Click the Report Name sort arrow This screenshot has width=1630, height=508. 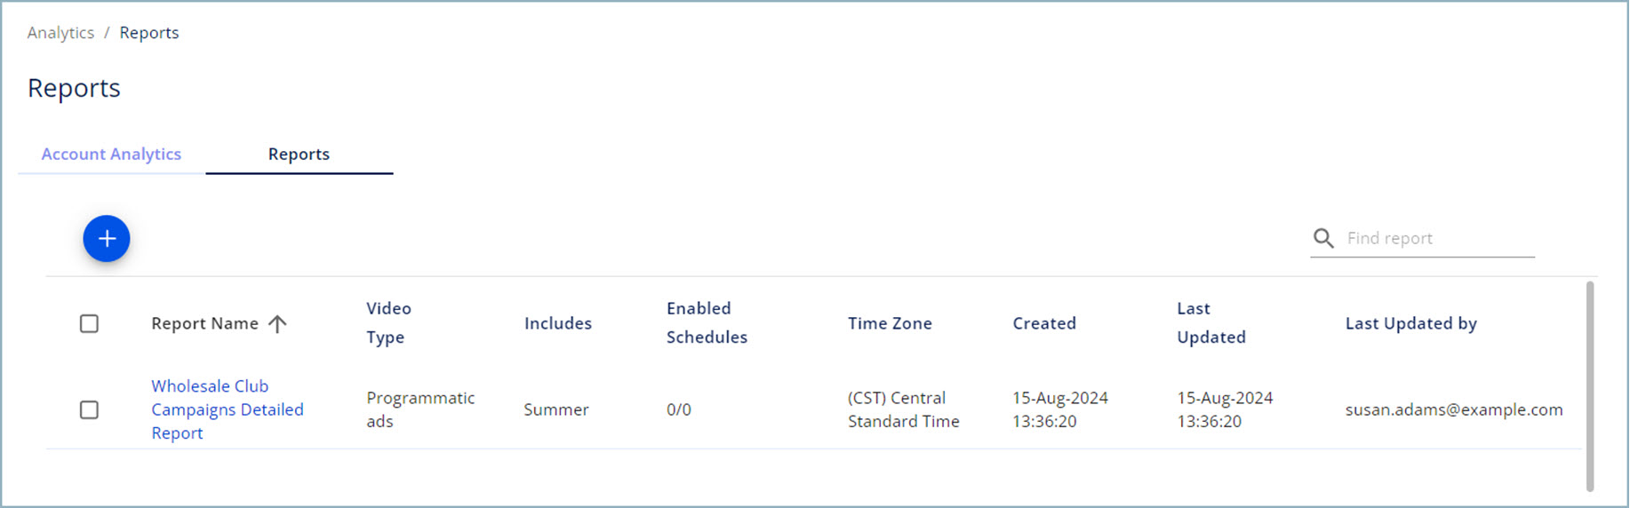click(277, 323)
